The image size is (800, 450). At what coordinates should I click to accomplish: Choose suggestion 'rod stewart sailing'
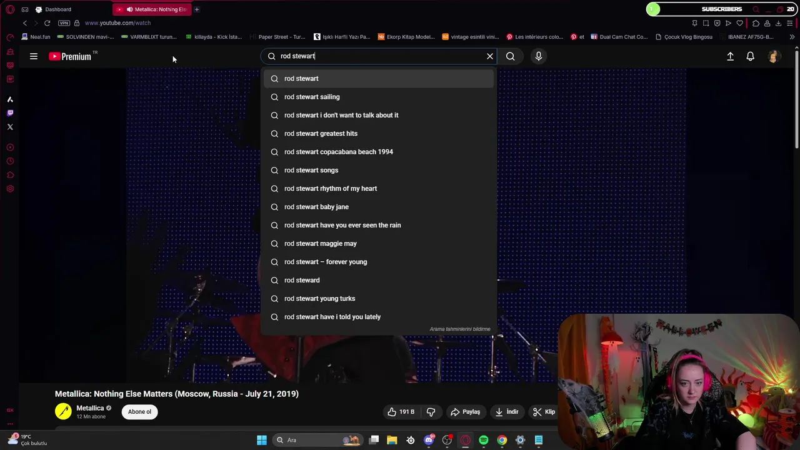378,97
